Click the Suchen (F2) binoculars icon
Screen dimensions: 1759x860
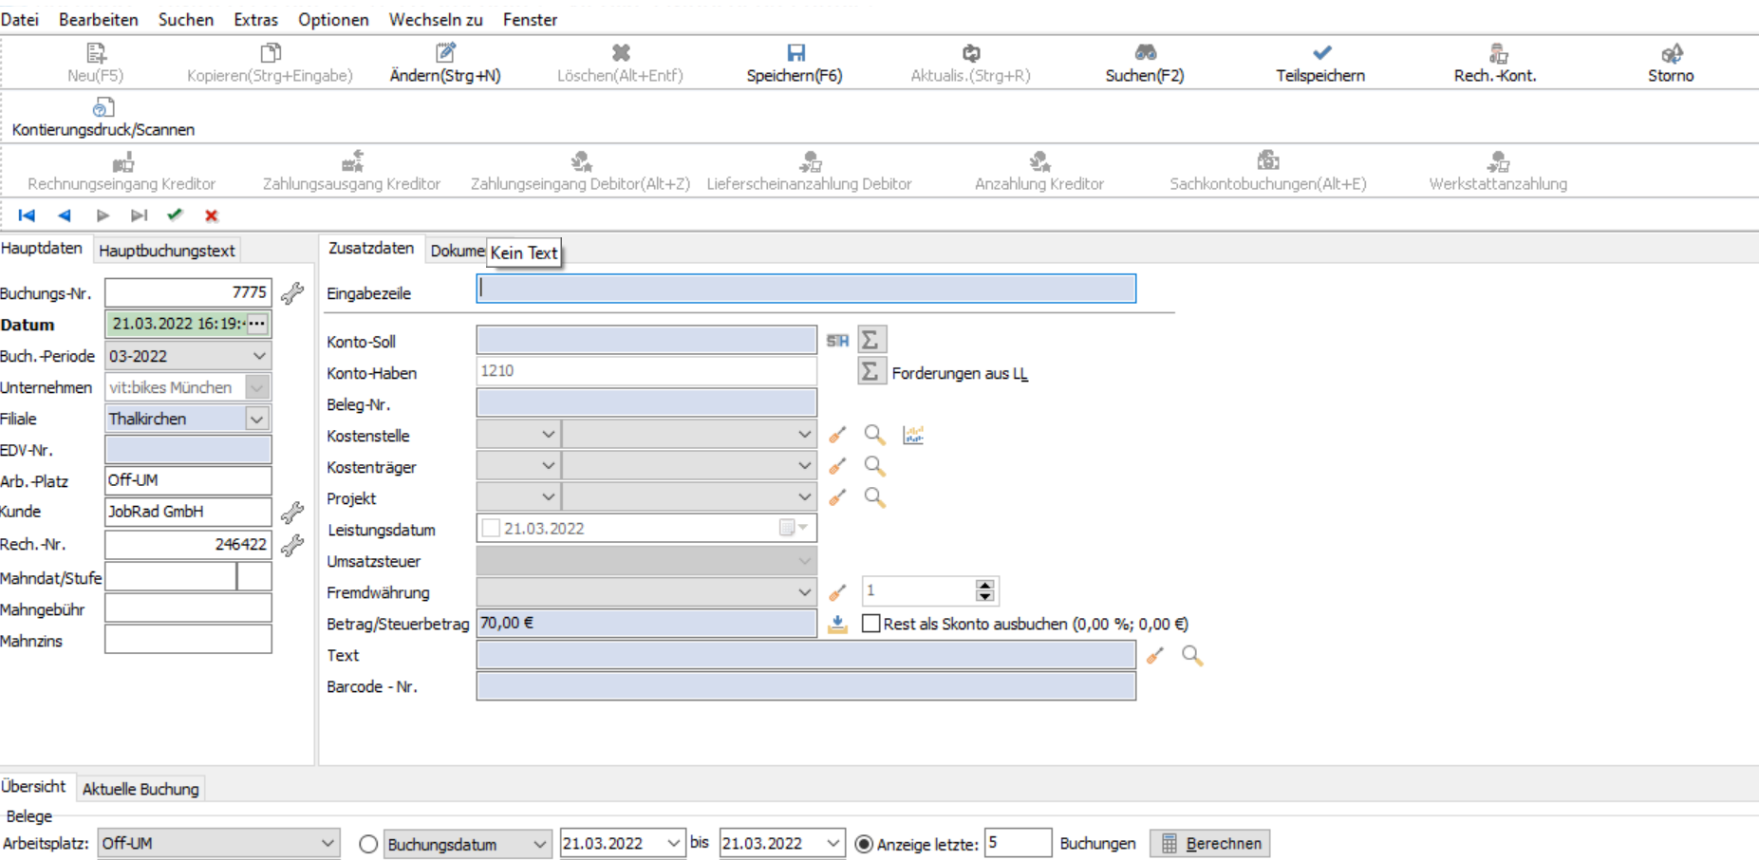(1145, 53)
